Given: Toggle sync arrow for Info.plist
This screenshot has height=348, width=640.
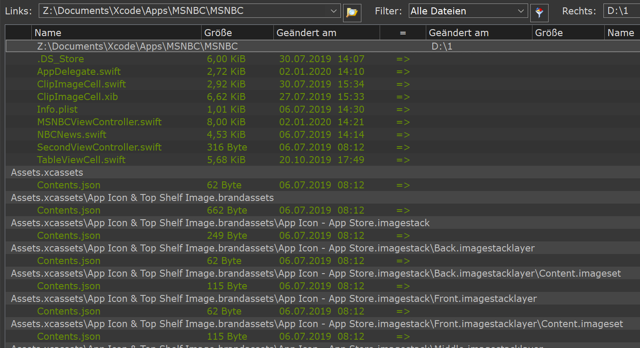Looking at the screenshot, I should coord(403,109).
